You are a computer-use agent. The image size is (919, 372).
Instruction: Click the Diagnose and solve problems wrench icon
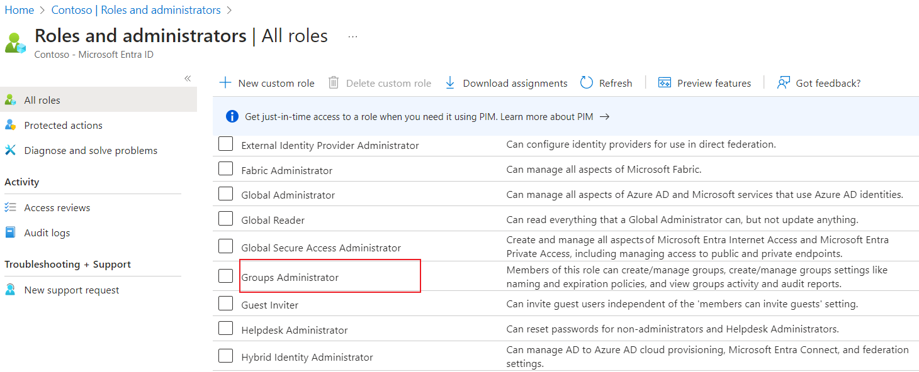click(10, 150)
